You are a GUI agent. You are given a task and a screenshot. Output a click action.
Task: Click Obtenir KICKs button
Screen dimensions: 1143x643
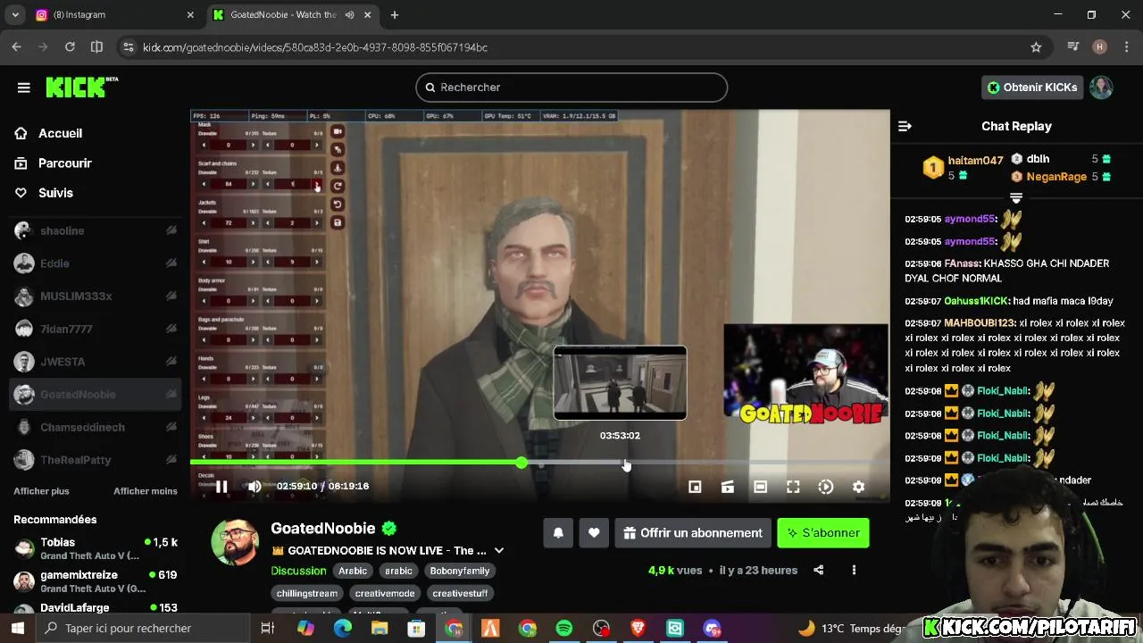coord(1031,88)
